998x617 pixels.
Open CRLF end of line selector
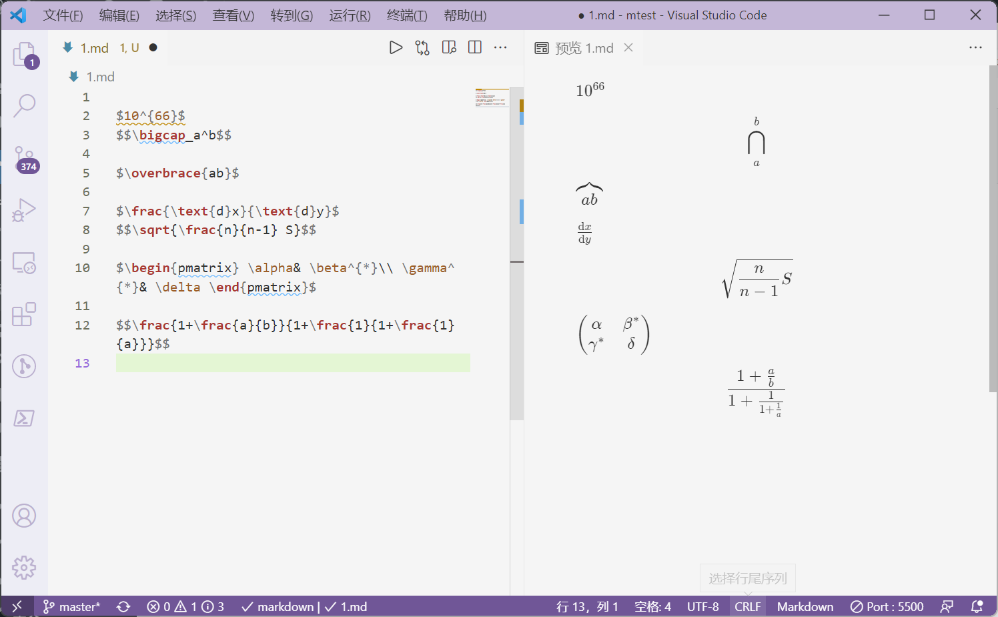747,606
